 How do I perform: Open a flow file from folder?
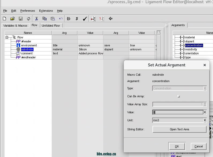tap(13, 18)
